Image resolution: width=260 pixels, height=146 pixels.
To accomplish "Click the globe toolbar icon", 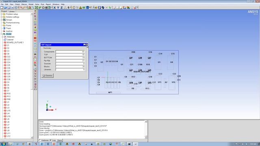I will (103, 8).
